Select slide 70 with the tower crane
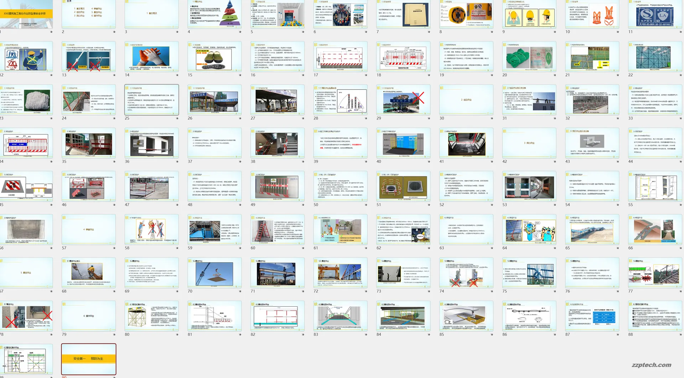Image resolution: width=684 pixels, height=378 pixels. (x=214, y=273)
